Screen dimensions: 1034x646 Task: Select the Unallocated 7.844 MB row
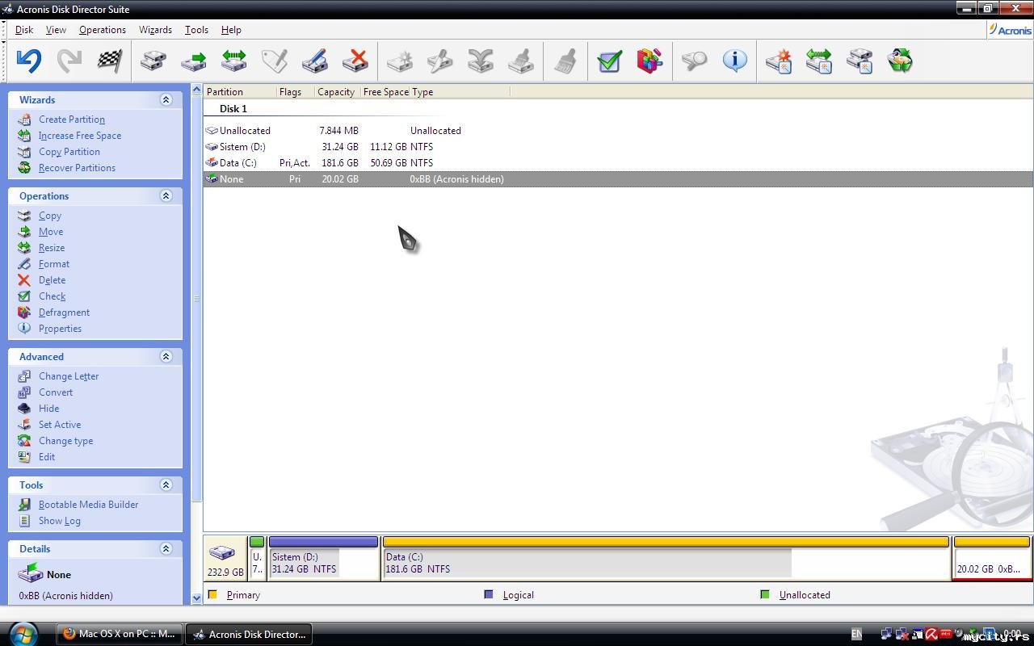tap(618, 131)
